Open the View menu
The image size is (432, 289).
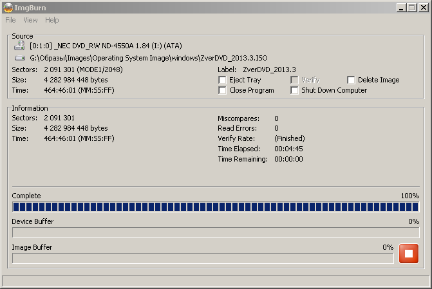[x=30, y=20]
